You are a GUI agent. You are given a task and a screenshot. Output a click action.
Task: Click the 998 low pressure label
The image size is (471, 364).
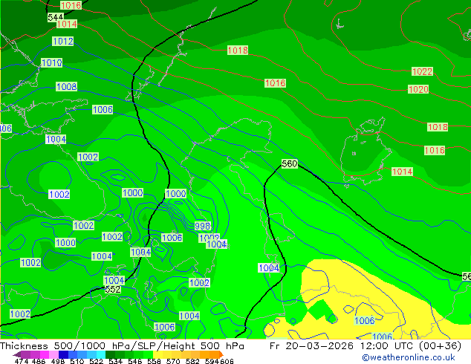(203, 226)
